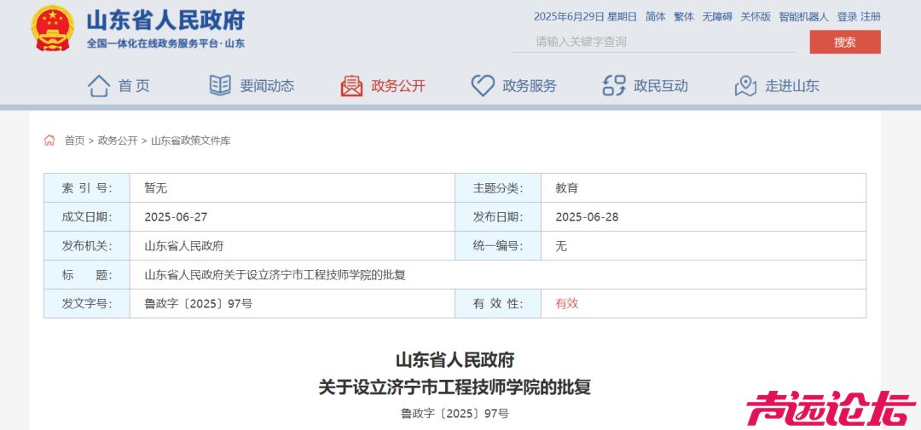Click the 标题 row document title text
This screenshot has height=430, width=921.
[275, 274]
